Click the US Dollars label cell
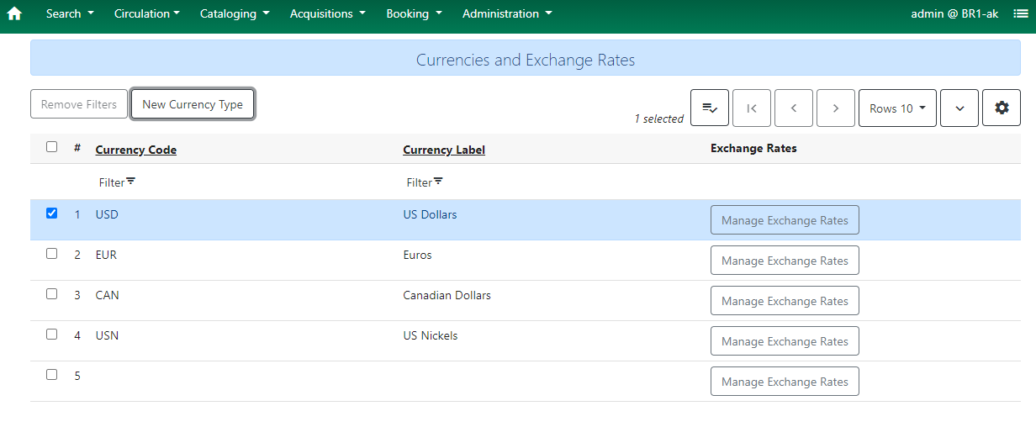 coord(430,214)
